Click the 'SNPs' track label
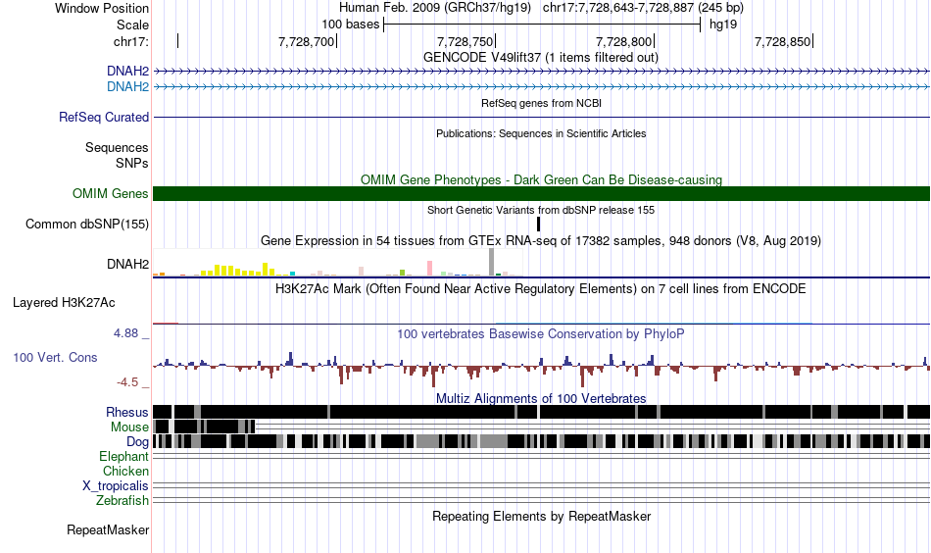Viewport: 931px width, 553px height. pos(132,163)
